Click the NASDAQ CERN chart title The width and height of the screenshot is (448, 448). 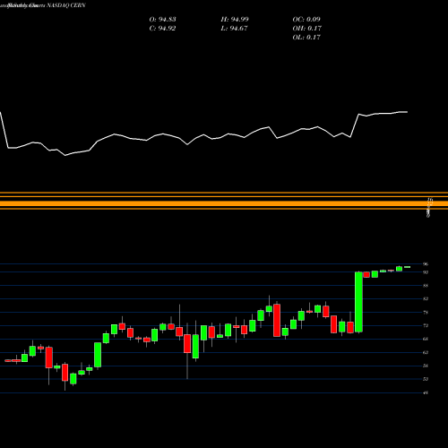[65, 5]
